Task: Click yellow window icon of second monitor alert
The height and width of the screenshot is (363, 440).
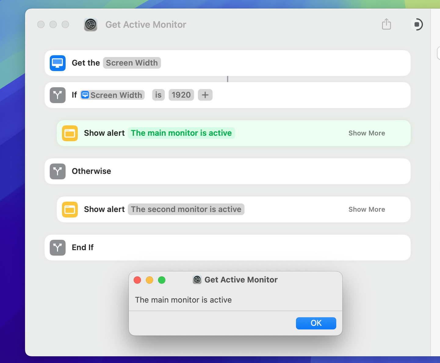Action: (70, 210)
